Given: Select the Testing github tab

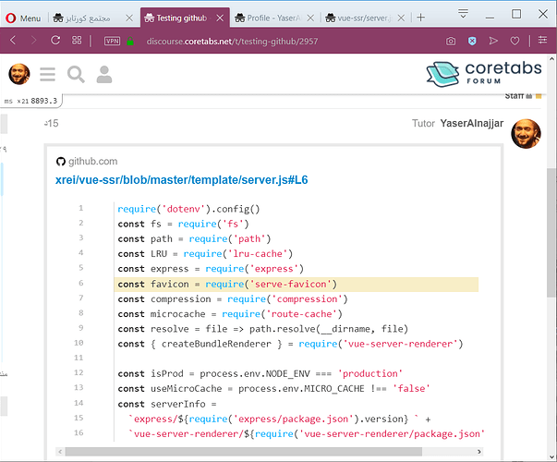Looking at the screenshot, I should [x=185, y=18].
